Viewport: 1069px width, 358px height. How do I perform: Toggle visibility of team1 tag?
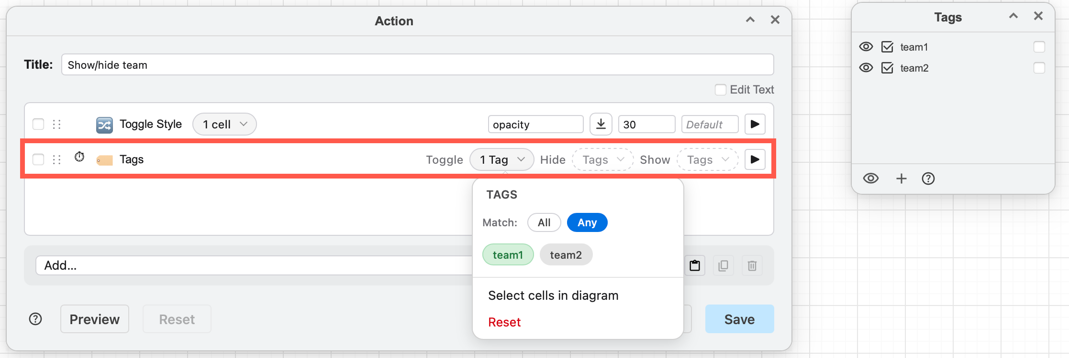(x=866, y=47)
